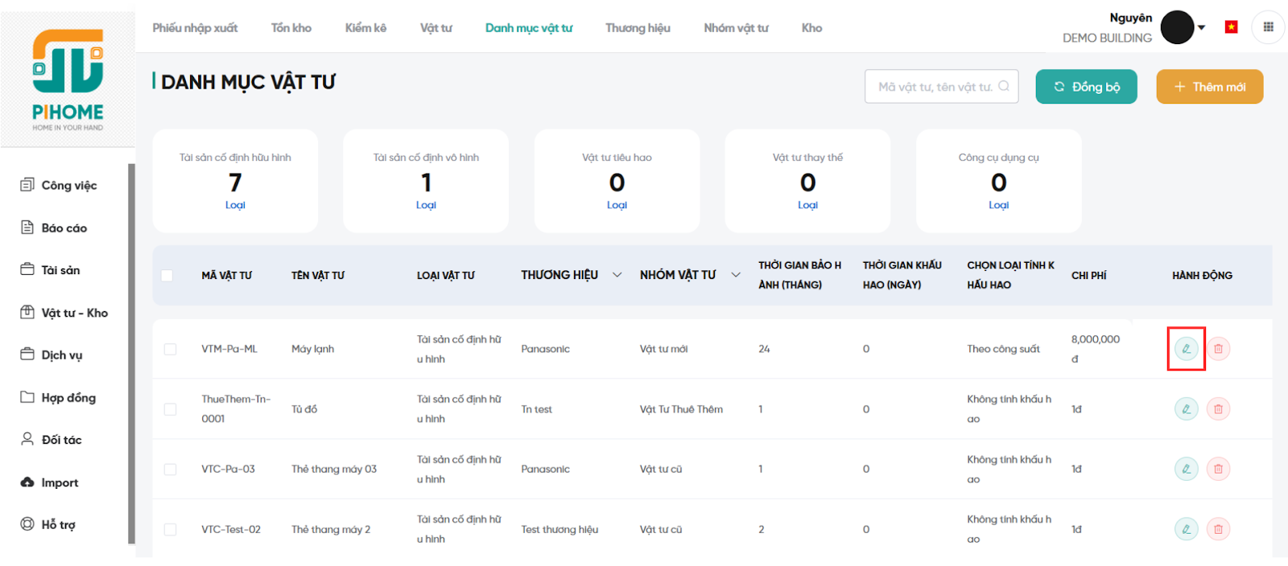
Task: Click the PIHOME logo
Action: point(68,80)
